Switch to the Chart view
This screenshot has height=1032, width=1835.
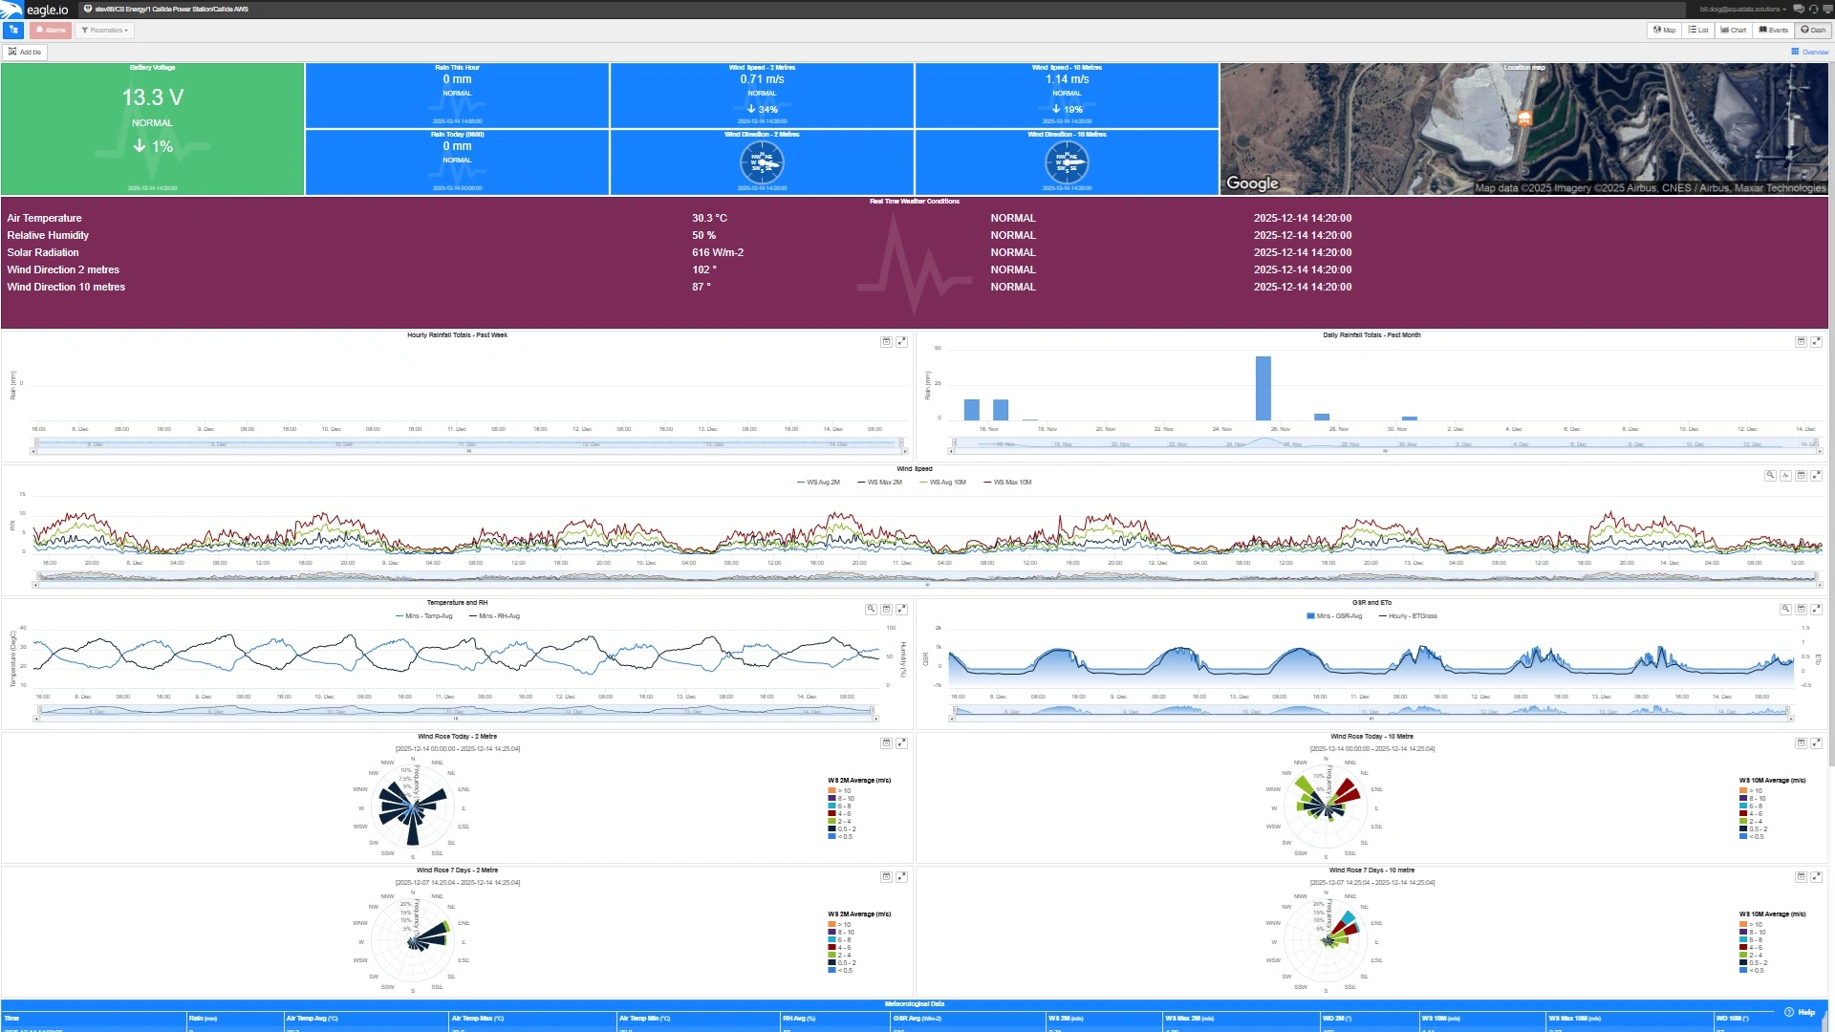pos(1734,31)
